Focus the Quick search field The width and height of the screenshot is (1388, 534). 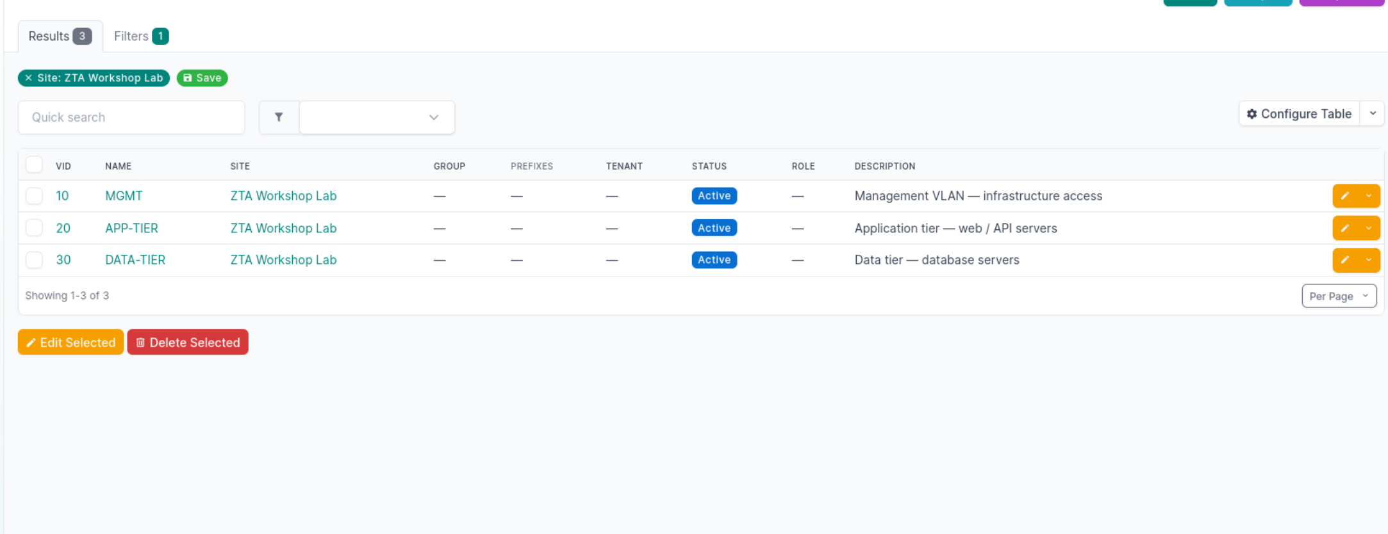pos(131,117)
